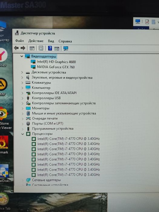Viewport: 159px width, 212px height.
Task: Select NVIDIA GeForce GTX 760 device
Action: pyautogui.click(x=56, y=67)
